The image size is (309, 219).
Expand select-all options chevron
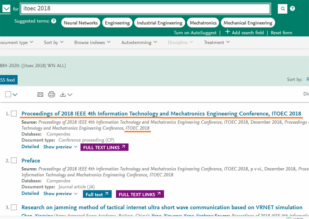pyautogui.click(x=15, y=95)
